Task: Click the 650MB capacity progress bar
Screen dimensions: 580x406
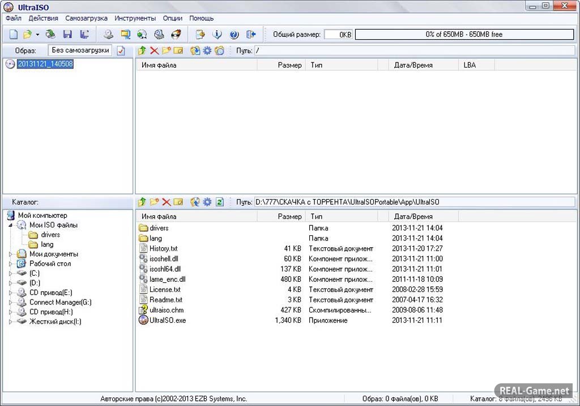Action: click(x=464, y=35)
